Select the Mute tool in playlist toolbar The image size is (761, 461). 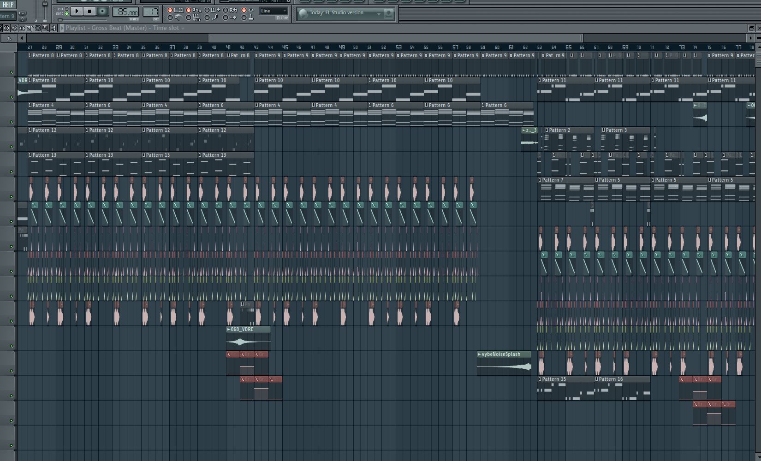tap(14, 28)
